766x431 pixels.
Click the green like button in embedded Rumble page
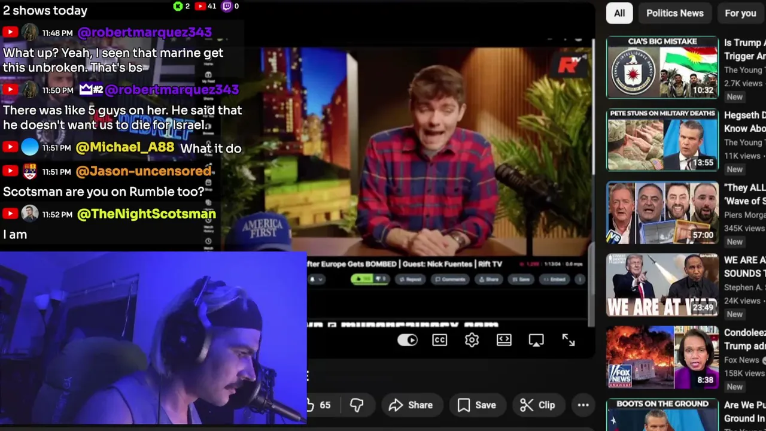coord(362,279)
